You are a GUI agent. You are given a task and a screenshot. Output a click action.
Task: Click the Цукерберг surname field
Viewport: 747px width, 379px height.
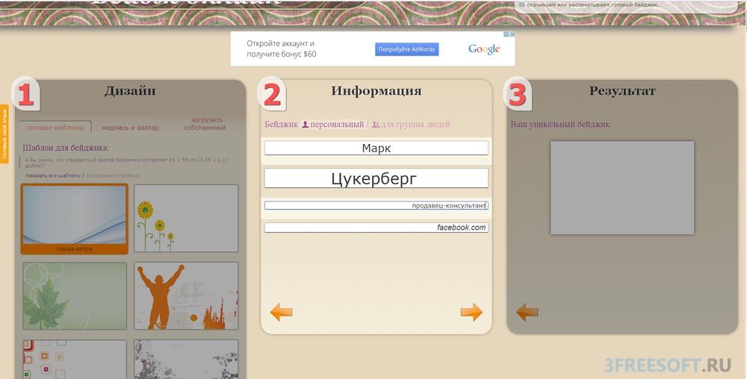pyautogui.click(x=376, y=178)
